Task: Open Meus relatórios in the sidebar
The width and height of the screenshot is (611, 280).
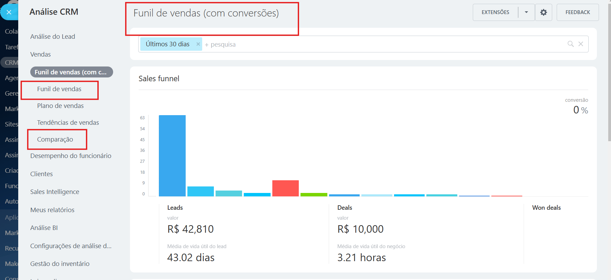Action: [x=52, y=210]
